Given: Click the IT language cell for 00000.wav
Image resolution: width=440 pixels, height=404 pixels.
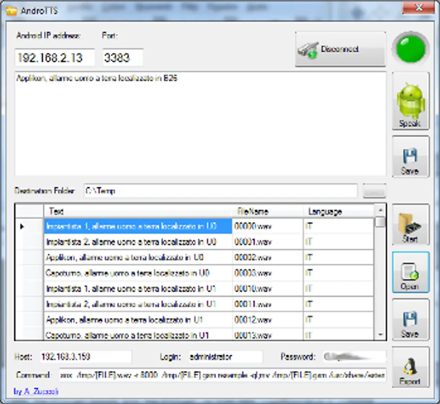Looking at the screenshot, I should [338, 226].
